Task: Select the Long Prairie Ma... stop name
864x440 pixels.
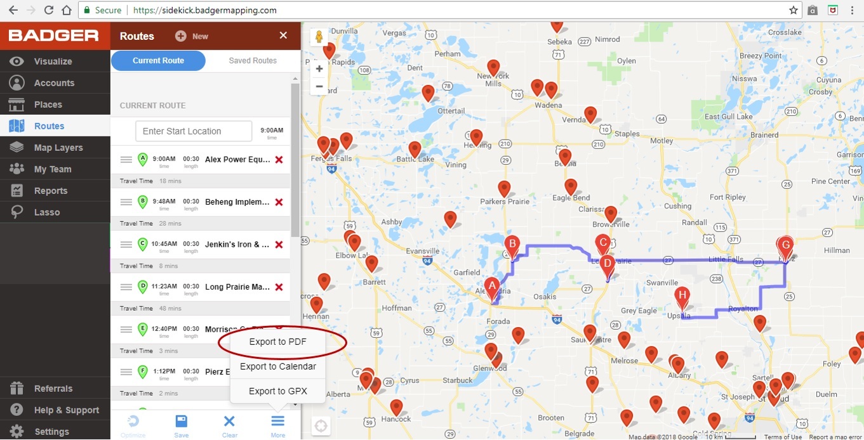Action: 237,287
